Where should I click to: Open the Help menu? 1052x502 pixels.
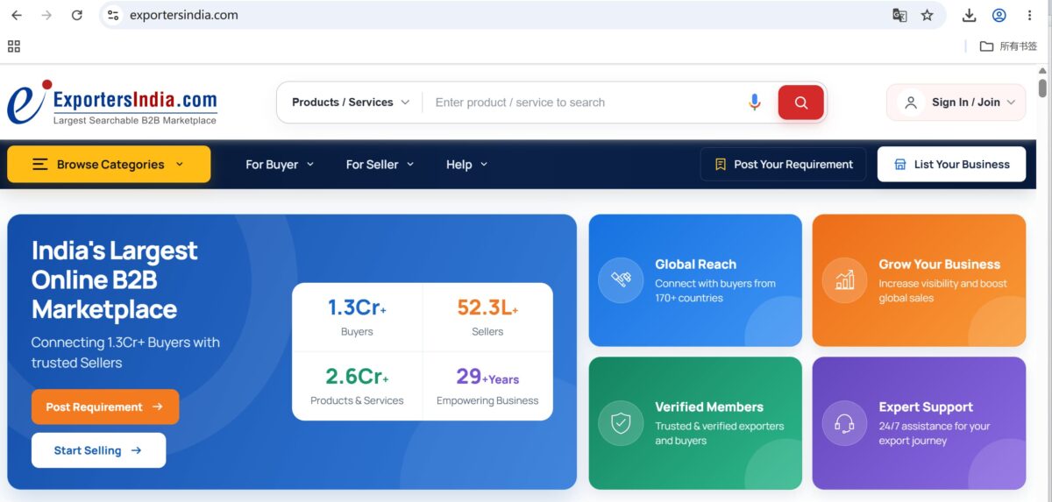466,164
